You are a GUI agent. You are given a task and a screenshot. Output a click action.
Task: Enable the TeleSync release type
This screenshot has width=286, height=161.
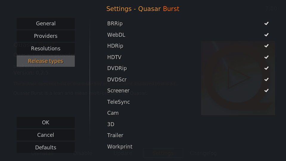pos(188,102)
